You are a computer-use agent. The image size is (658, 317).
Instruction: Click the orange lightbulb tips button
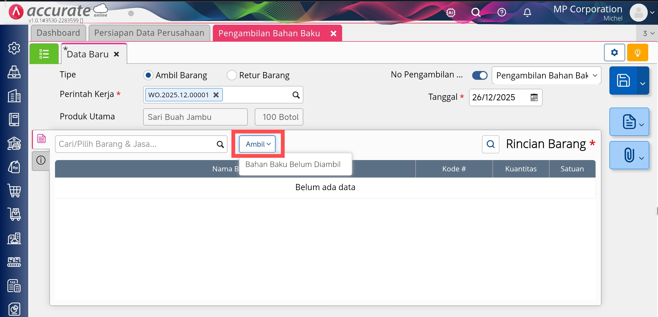(x=637, y=53)
